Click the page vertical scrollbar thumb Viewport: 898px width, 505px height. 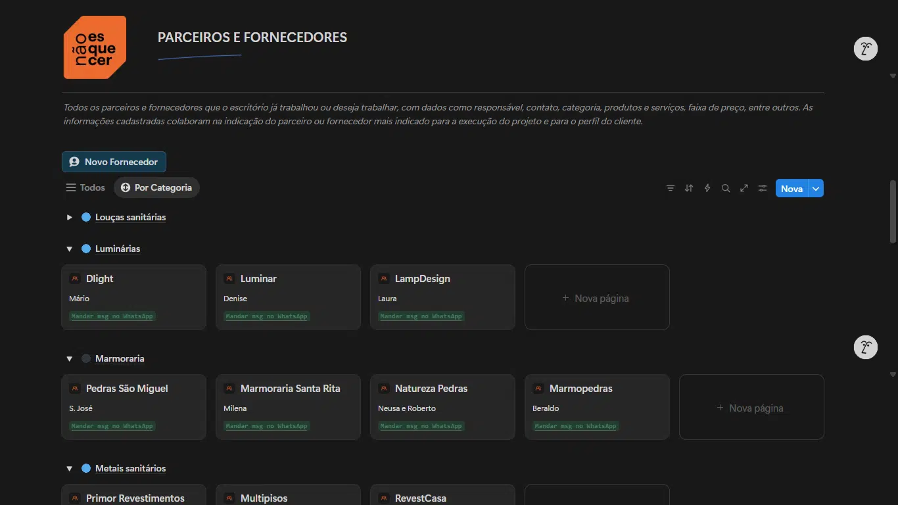pos(893,212)
